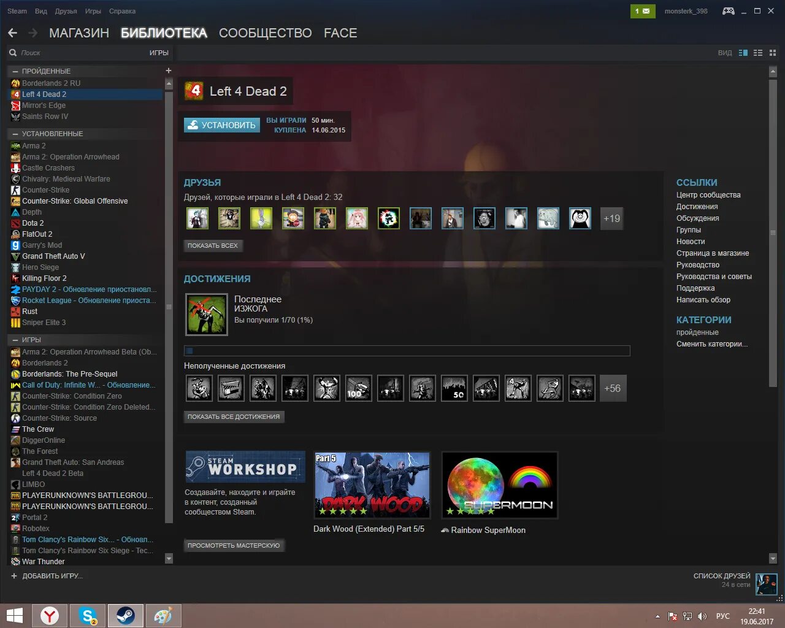Click the УСТАНОВИТЬ install button
The height and width of the screenshot is (628, 785).
point(222,125)
